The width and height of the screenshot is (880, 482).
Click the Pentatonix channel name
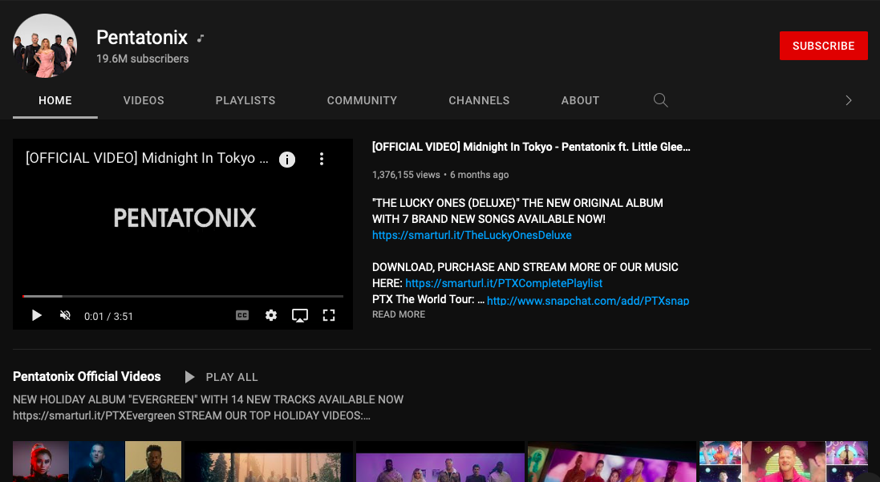pyautogui.click(x=142, y=37)
